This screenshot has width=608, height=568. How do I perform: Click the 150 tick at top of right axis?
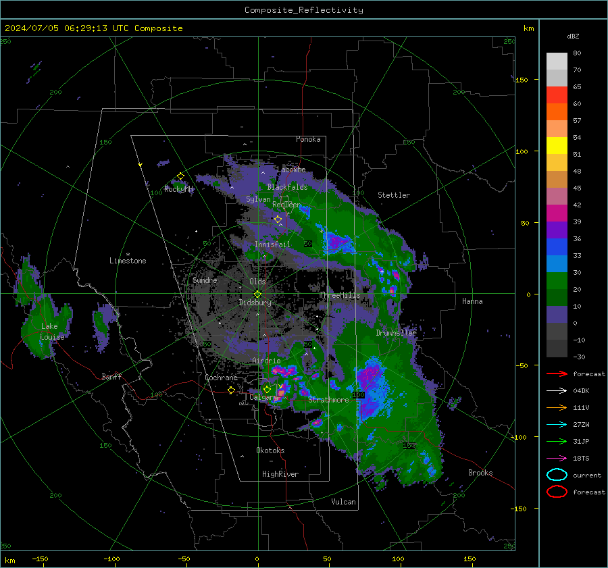pyautogui.click(x=522, y=80)
